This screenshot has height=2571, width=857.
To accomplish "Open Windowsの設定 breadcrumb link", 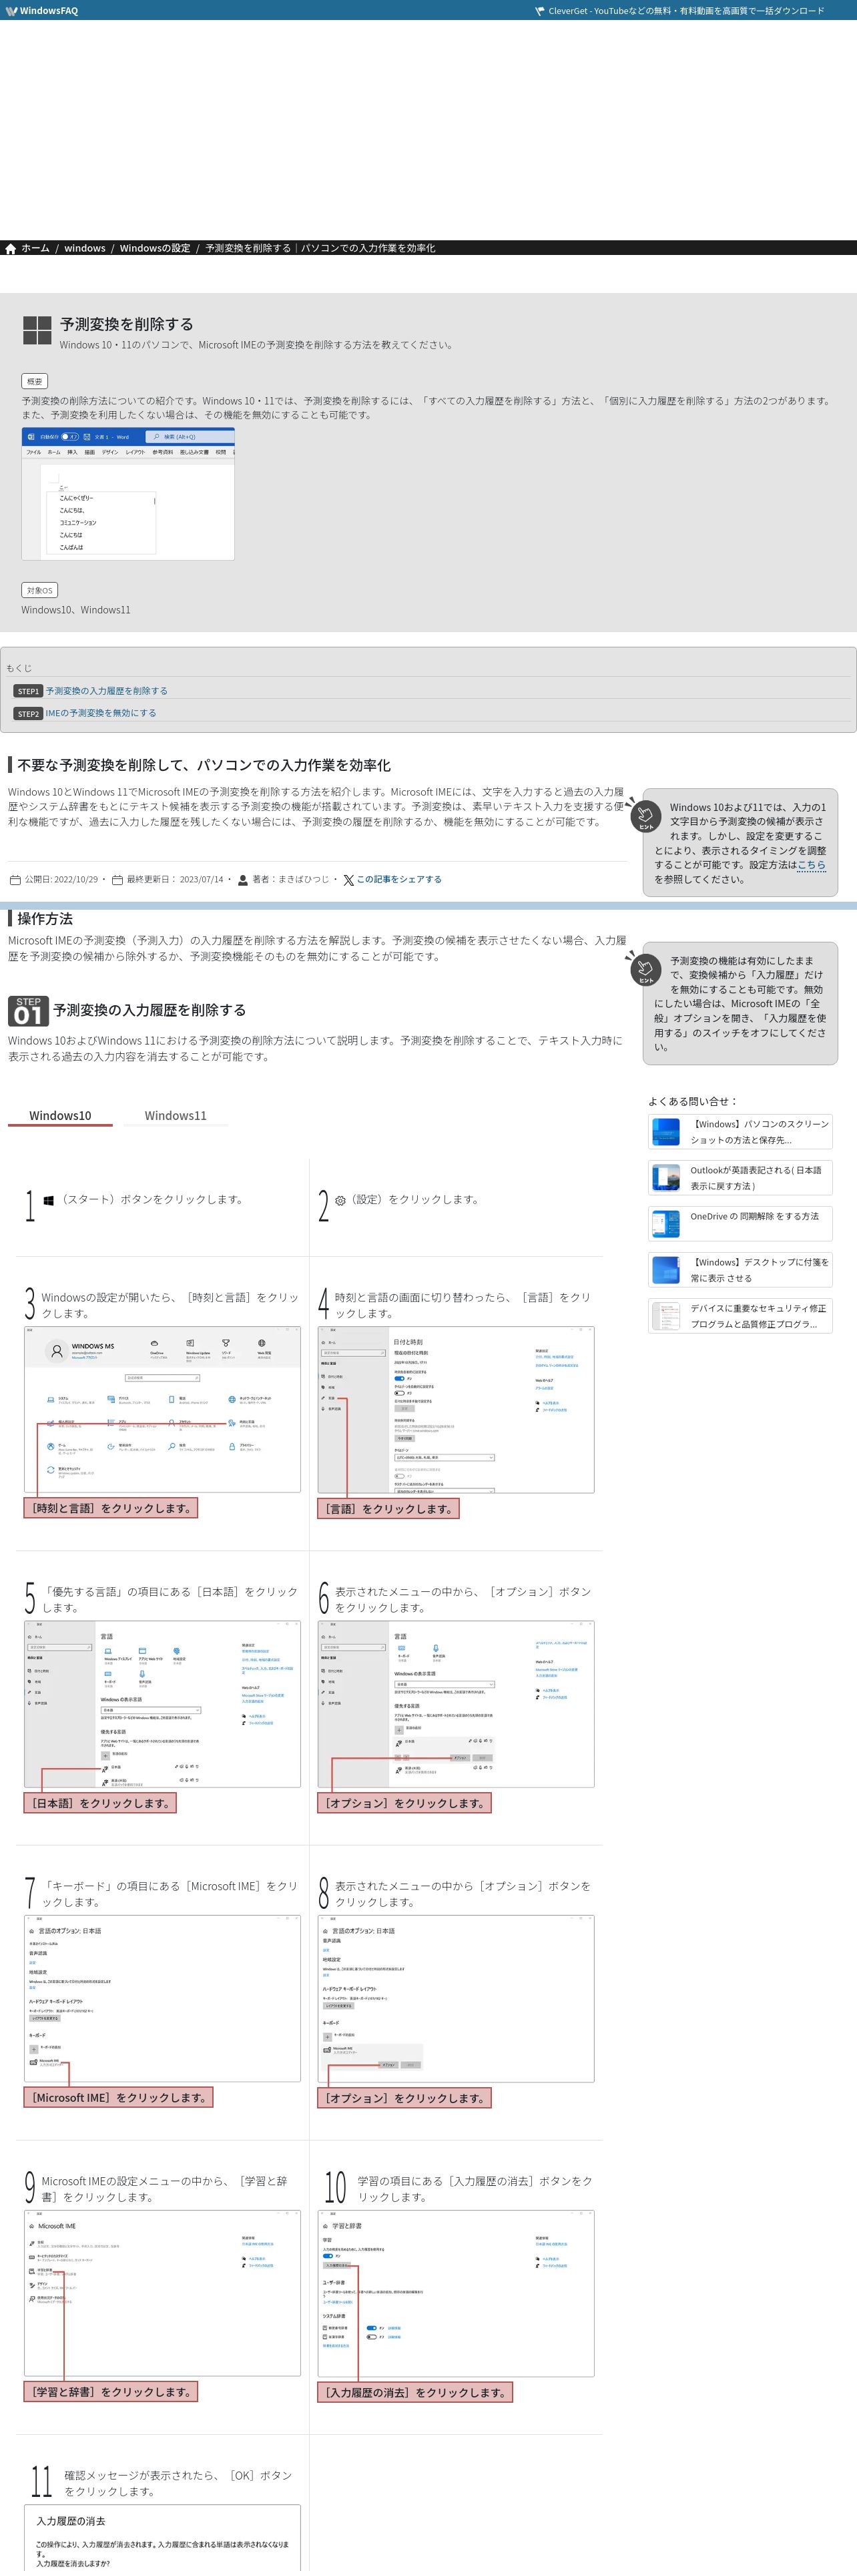I will [155, 248].
